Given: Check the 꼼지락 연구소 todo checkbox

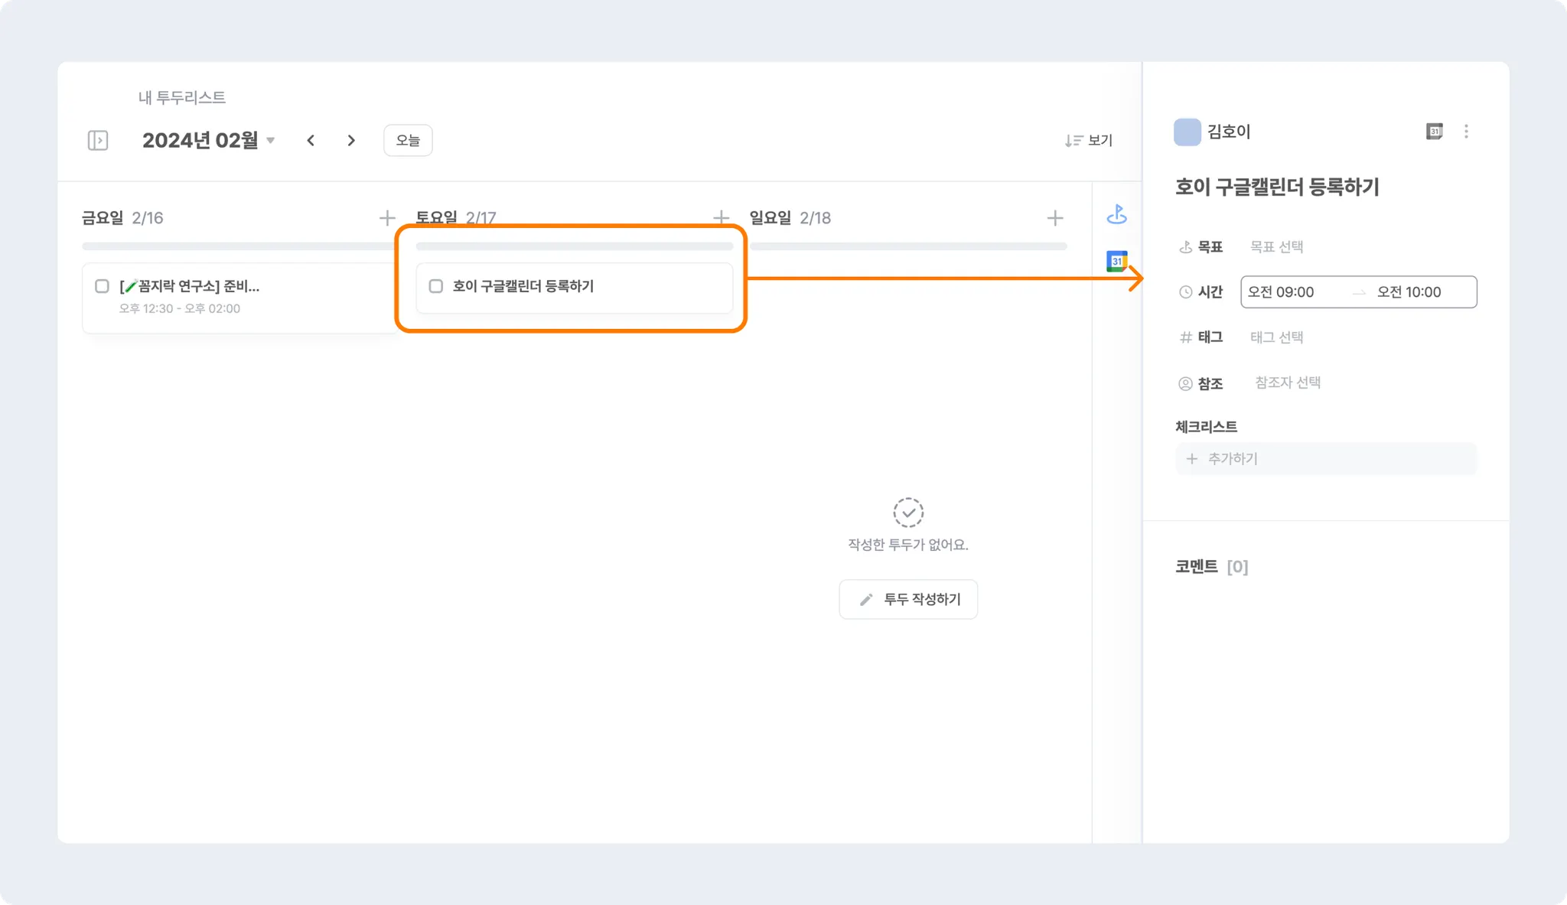Looking at the screenshot, I should (102, 286).
